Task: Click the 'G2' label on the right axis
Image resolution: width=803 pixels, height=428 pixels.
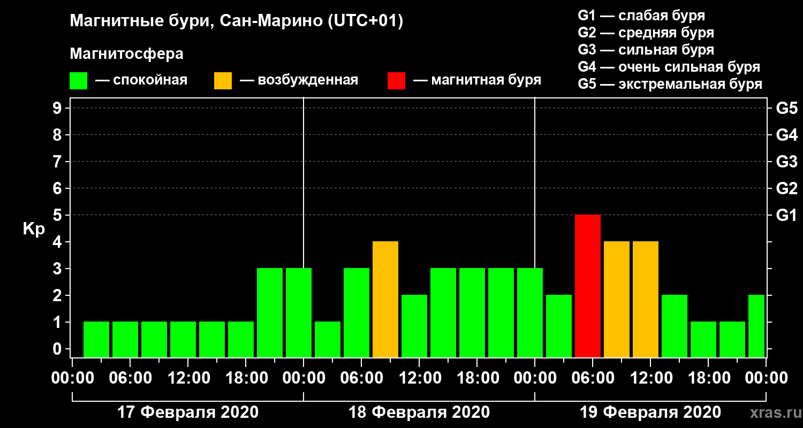Action: tap(787, 188)
